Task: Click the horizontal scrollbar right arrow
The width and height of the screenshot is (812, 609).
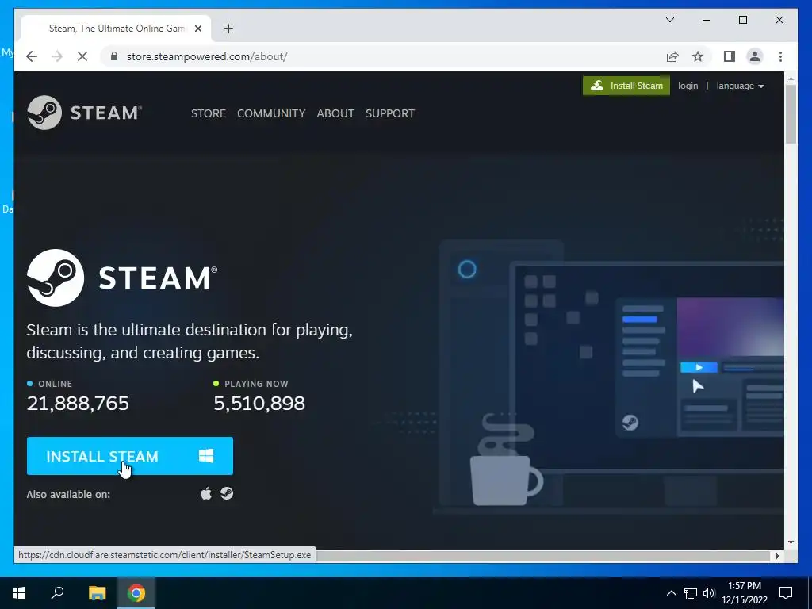Action: point(777,556)
